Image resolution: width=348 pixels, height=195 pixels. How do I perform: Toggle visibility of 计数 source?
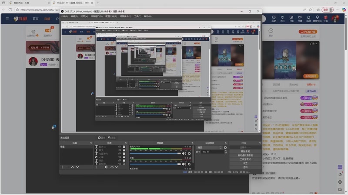click(120, 160)
